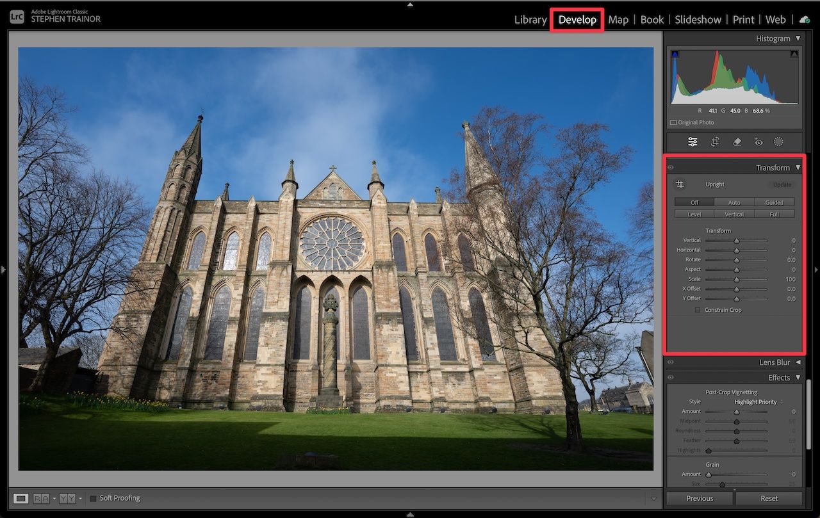This screenshot has width=820, height=518.
Task: Tick the Original Photo checkbox
Action: [673, 122]
